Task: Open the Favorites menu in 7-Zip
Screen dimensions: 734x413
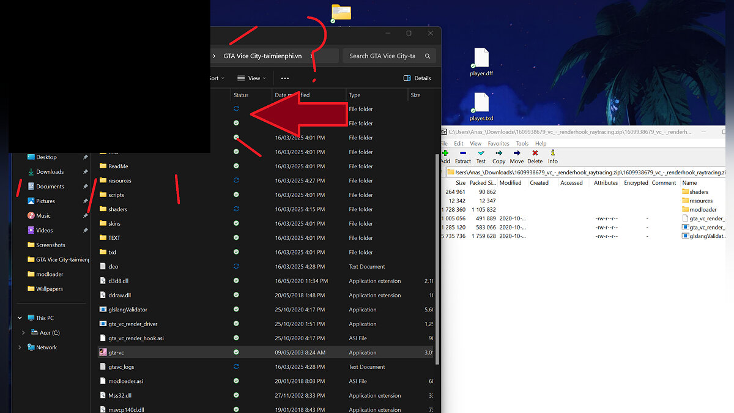Action: click(x=499, y=144)
